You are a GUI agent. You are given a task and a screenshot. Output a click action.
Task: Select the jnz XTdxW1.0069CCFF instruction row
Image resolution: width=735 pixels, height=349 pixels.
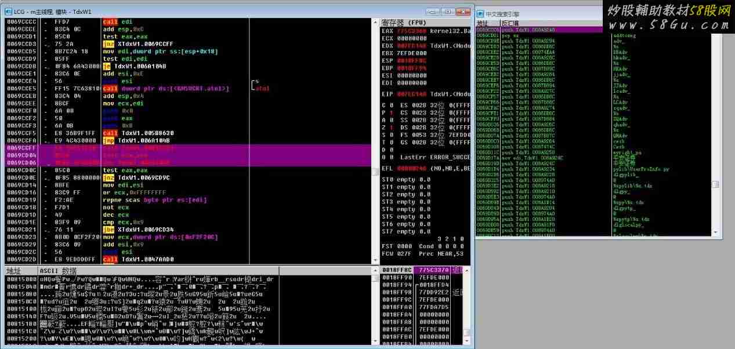(x=188, y=44)
